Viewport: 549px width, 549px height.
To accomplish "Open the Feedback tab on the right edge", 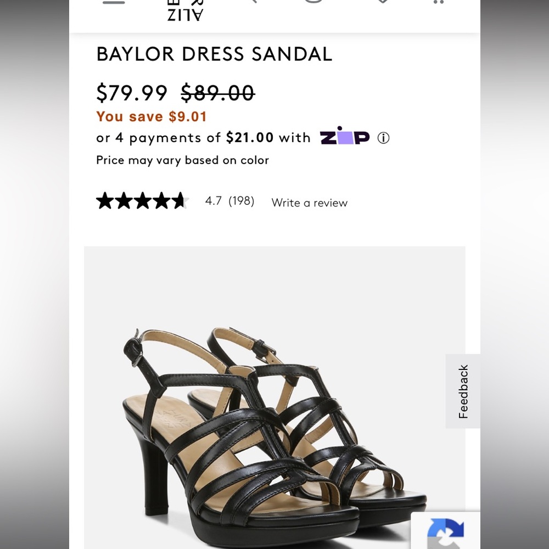I will tap(463, 391).
